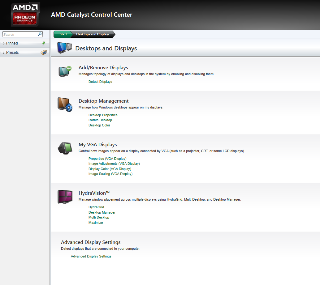The height and width of the screenshot is (285, 320).
Task: Open Display Color (VGA Display)
Action: (110, 169)
